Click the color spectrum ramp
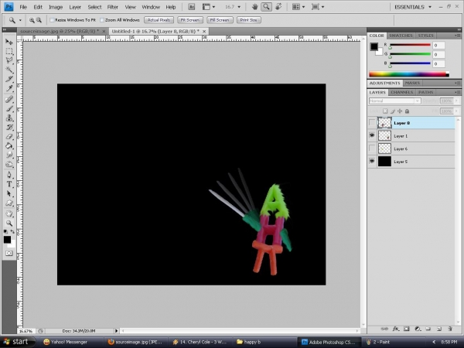The height and width of the screenshot is (348, 464). click(x=408, y=74)
